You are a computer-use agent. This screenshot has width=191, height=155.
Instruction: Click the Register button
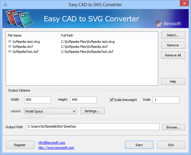tap(20, 145)
